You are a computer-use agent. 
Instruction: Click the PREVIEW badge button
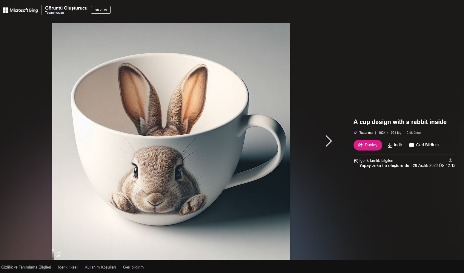click(x=101, y=10)
